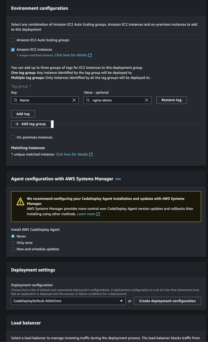Select the Never radio option
The width and height of the screenshot is (208, 342).
(x=13, y=236)
